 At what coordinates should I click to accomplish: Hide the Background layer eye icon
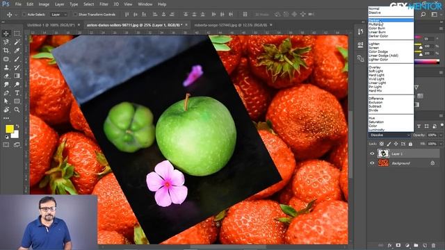point(372,163)
